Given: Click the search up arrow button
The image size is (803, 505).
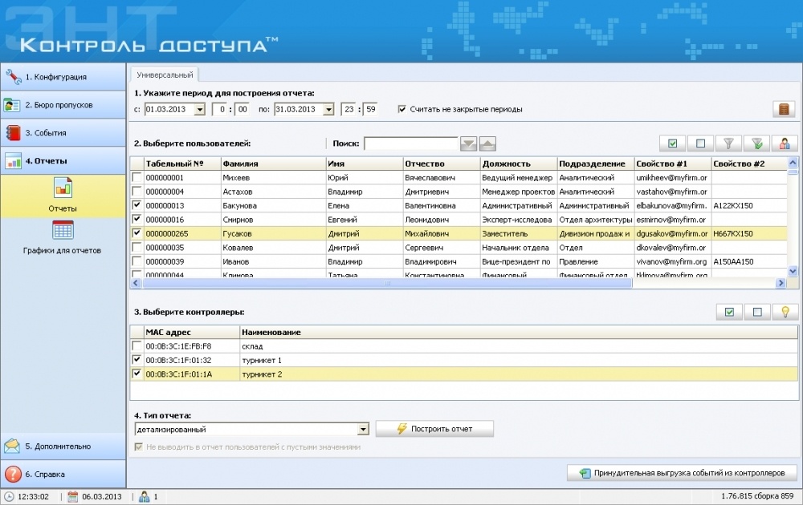Looking at the screenshot, I should point(488,144).
